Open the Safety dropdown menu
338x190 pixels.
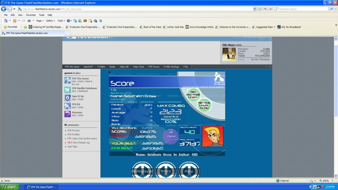tap(50, 20)
